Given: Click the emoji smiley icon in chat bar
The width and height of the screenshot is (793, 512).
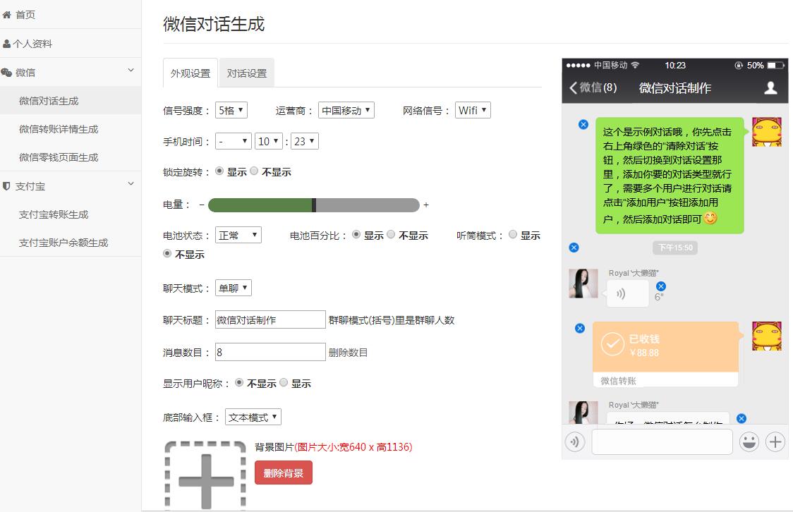Looking at the screenshot, I should 749,441.
